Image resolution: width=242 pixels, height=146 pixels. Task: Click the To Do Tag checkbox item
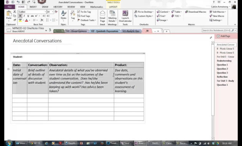(x=84, y=12)
